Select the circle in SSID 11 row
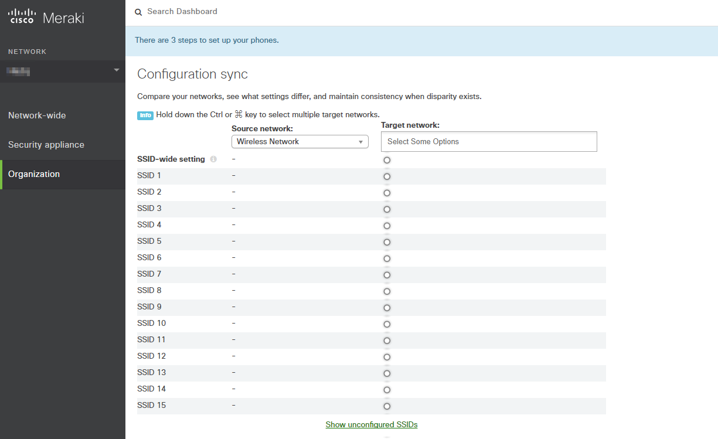This screenshot has width=718, height=439. [387, 341]
